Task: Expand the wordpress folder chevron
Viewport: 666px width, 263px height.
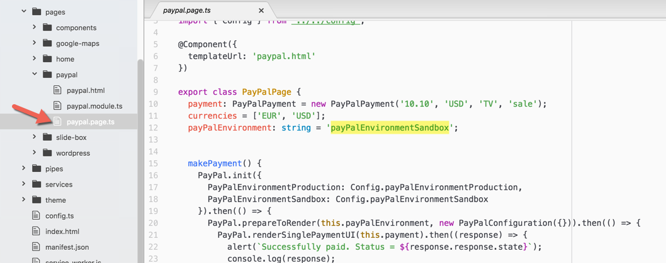Action: (x=35, y=153)
